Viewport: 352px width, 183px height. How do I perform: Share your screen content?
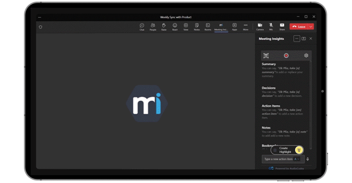[282, 27]
